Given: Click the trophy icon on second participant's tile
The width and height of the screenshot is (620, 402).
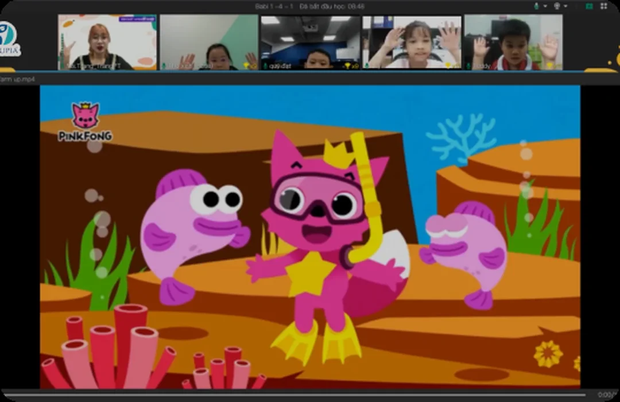Looking at the screenshot, I should click(x=246, y=65).
